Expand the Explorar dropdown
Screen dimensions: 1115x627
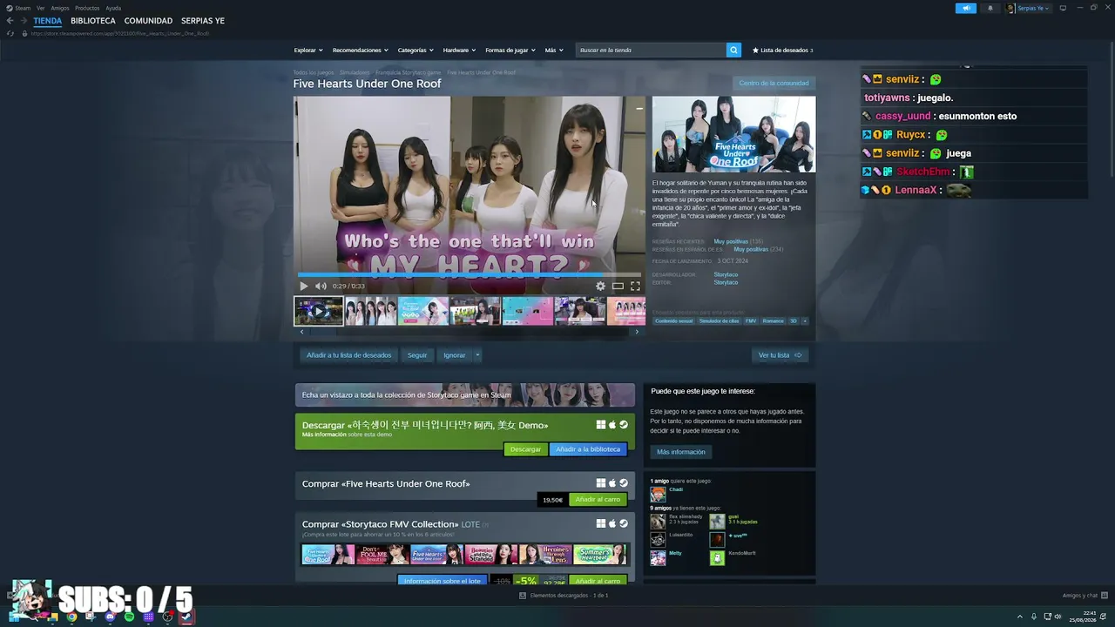click(308, 51)
